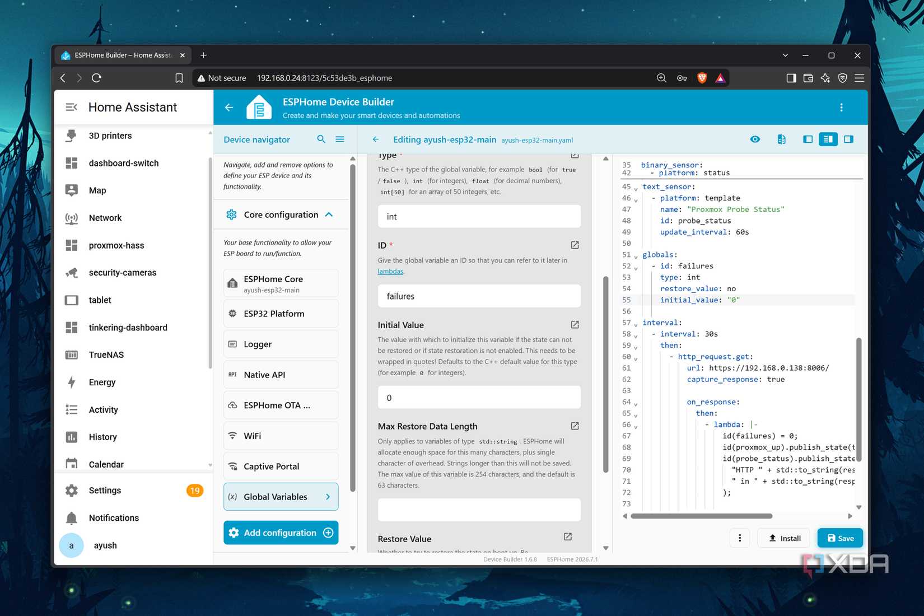Collapse the Core configuration section

pos(329,214)
